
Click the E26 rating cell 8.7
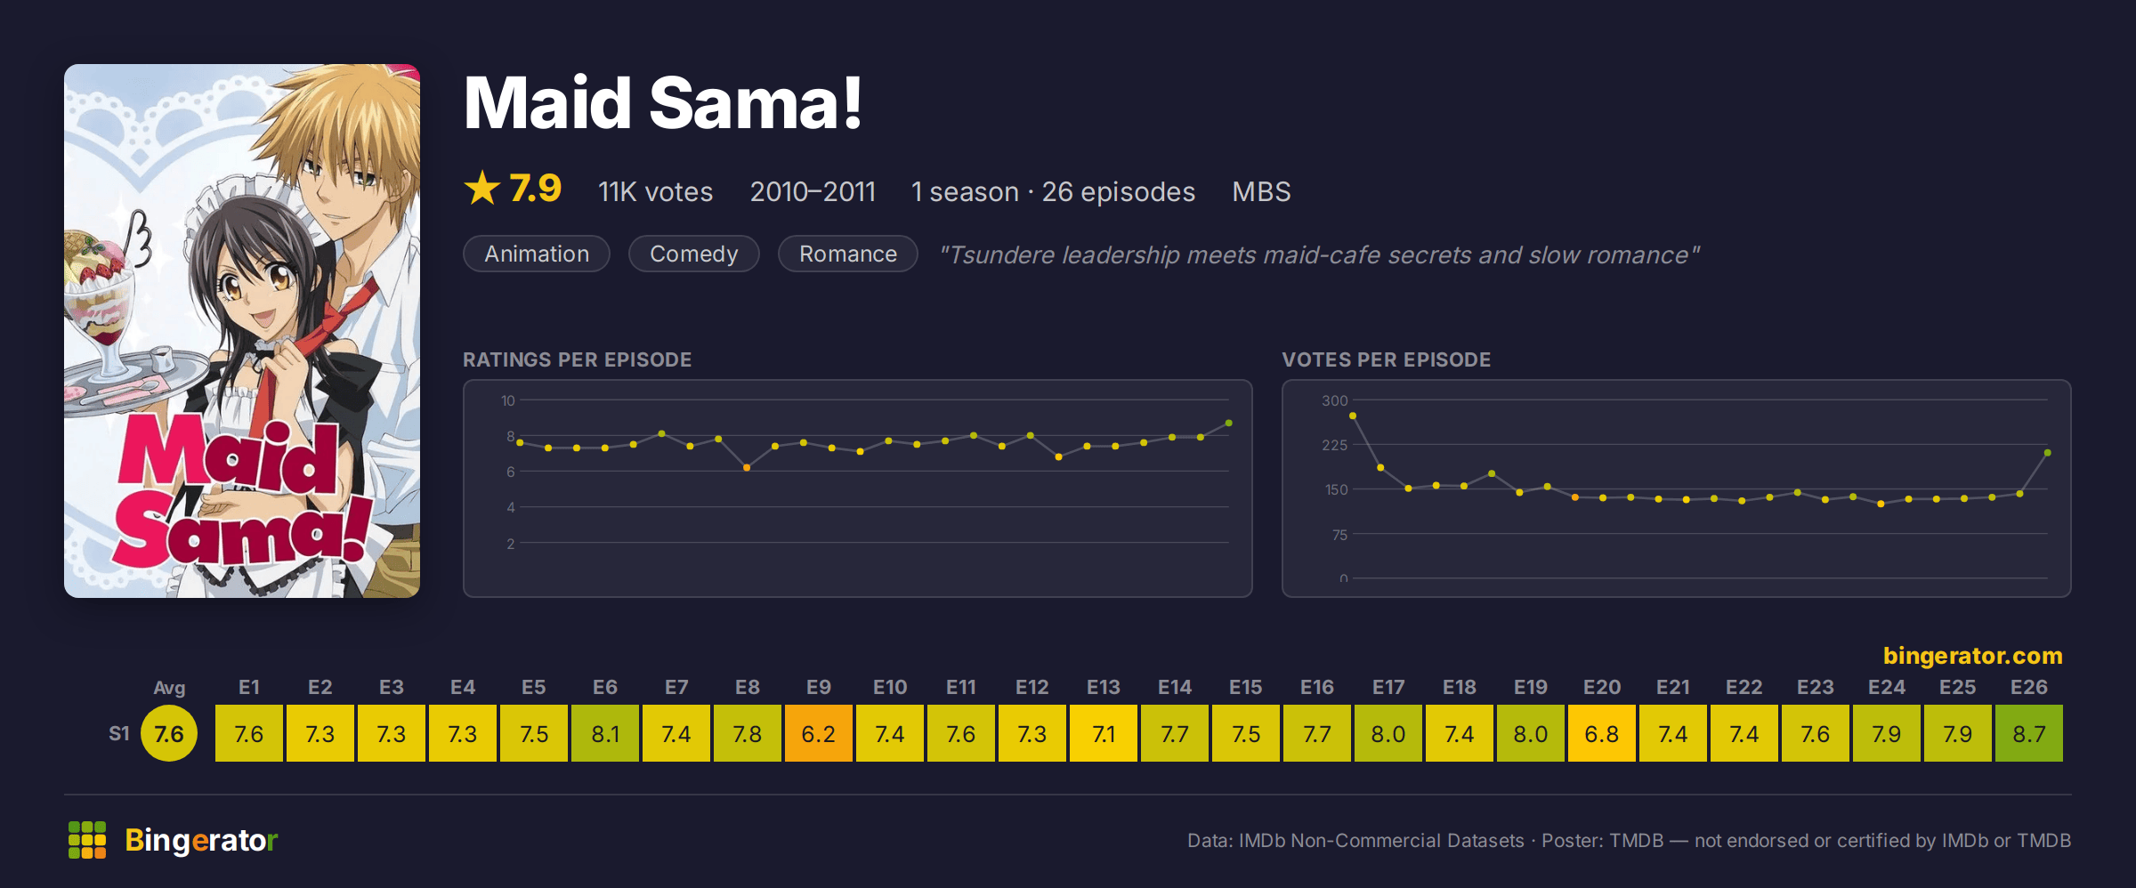tap(2029, 733)
